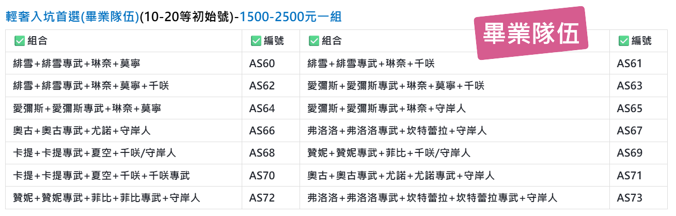Click the AS73 code cell
Image resolution: width=676 pixels, height=216 pixels.
pos(639,197)
